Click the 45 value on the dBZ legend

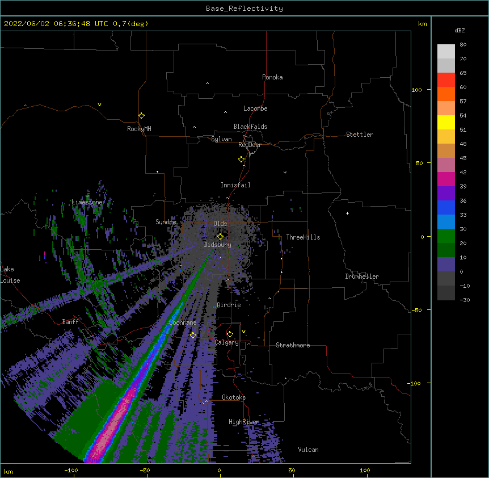[463, 158]
